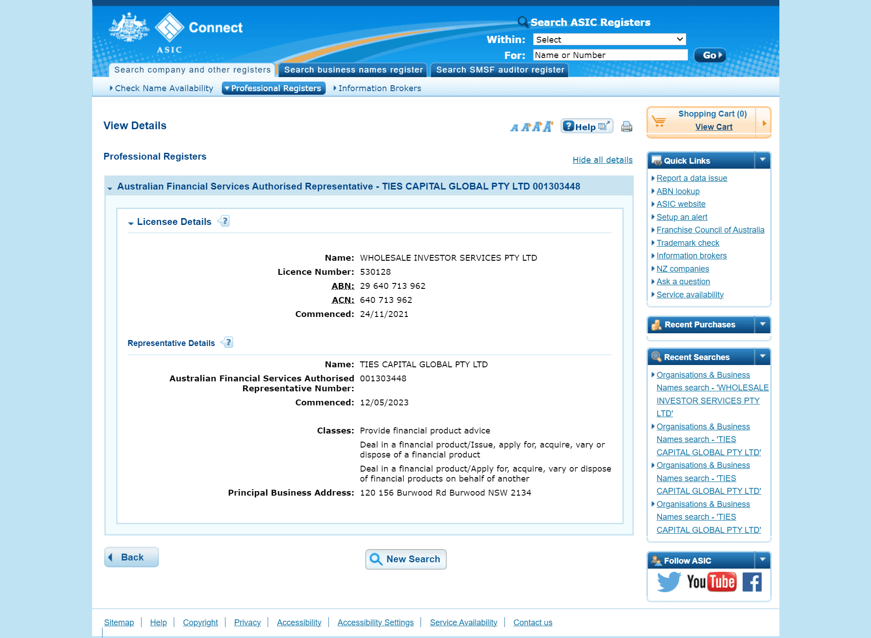
Task: Click the New Search button
Action: tap(406, 559)
